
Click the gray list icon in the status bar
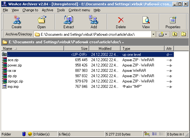click(161, 134)
